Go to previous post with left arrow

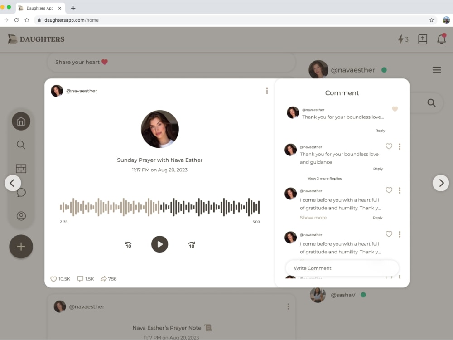tap(13, 183)
